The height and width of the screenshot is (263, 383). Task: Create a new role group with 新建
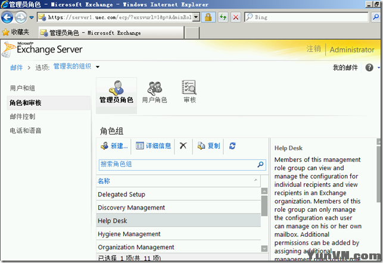click(114, 146)
